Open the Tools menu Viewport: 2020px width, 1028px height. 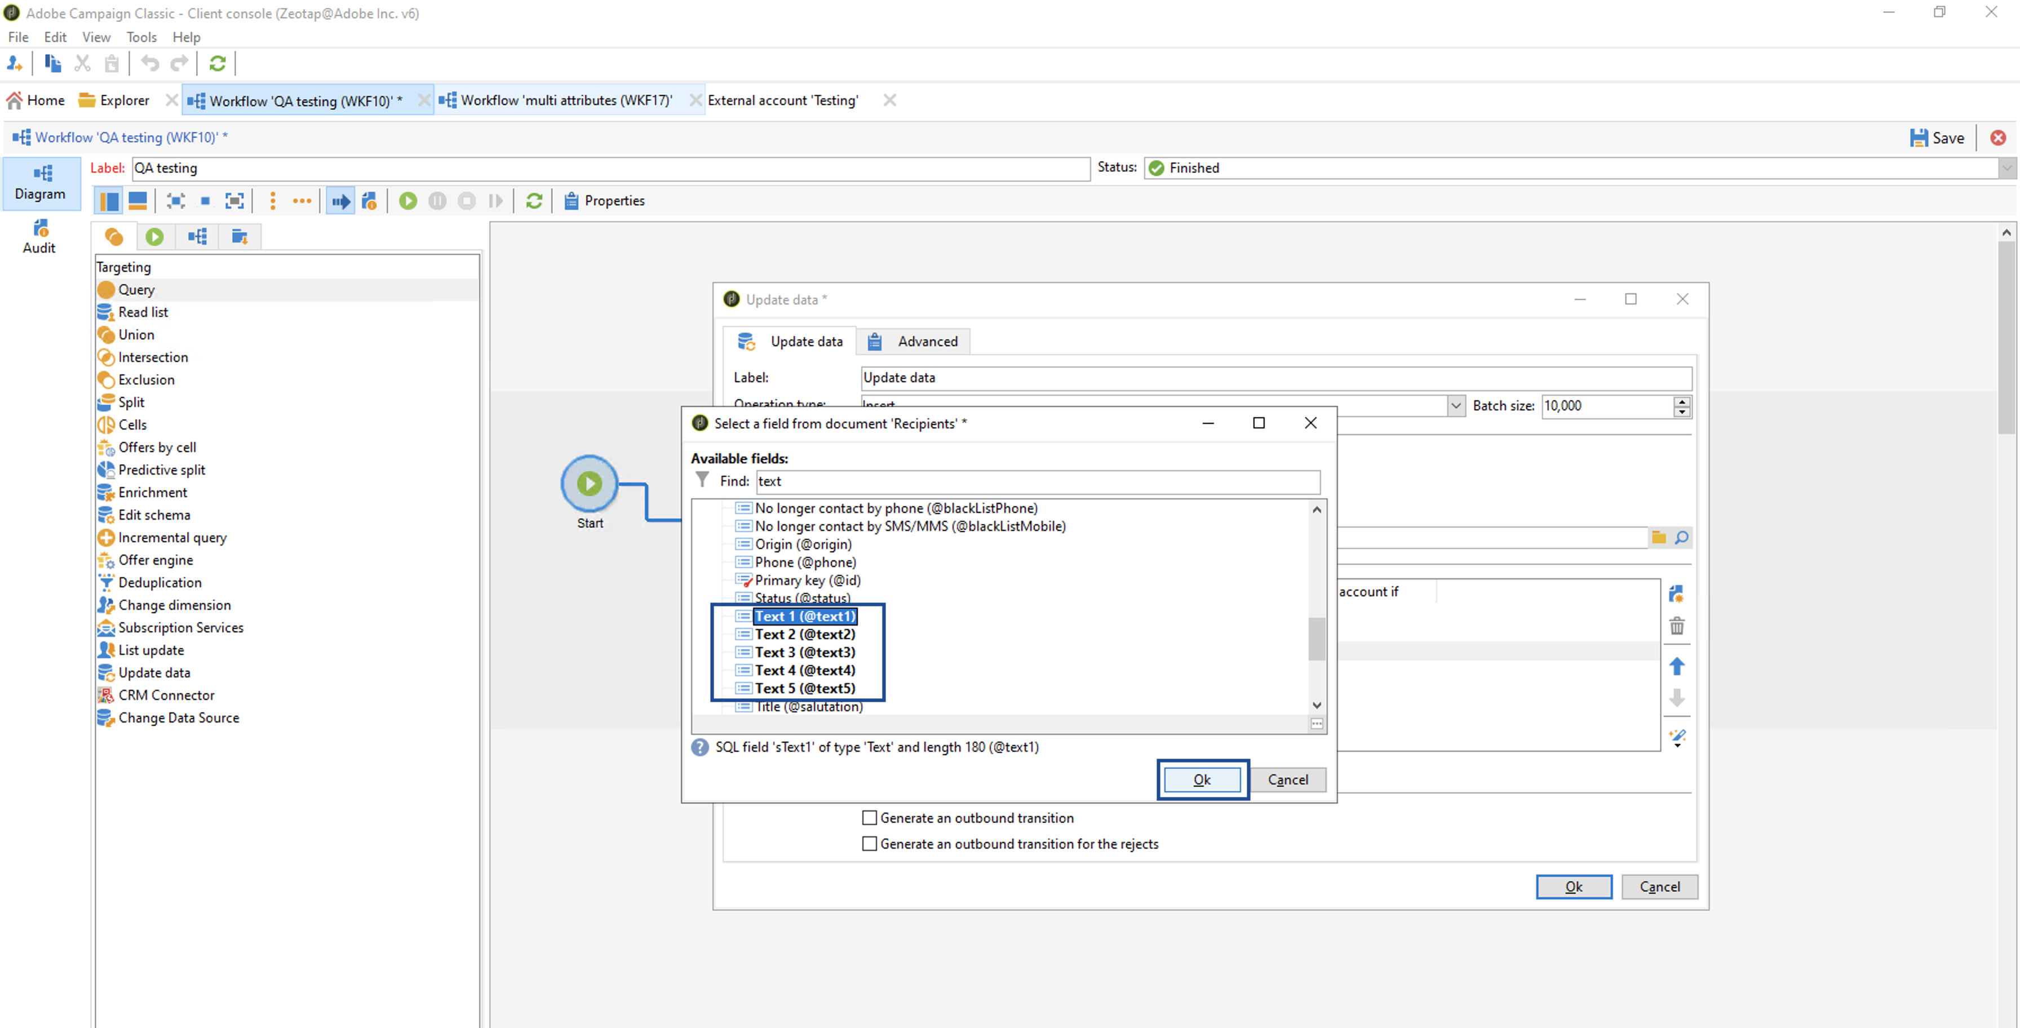pyautogui.click(x=141, y=37)
